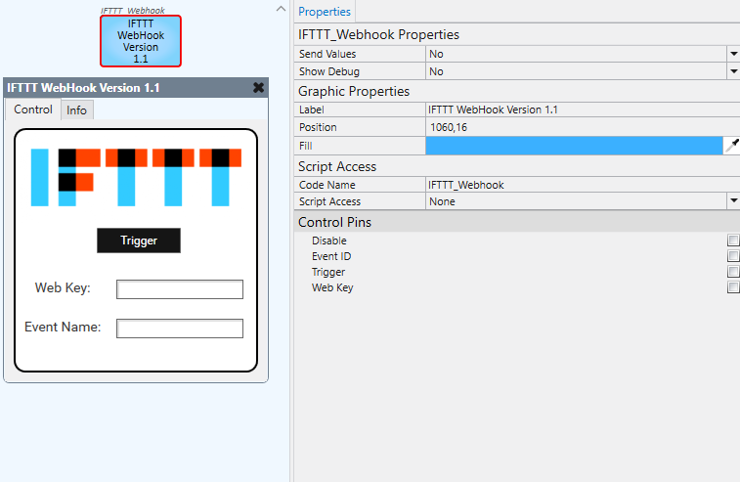740x482 pixels.
Task: Switch to the Control tab
Action: (33, 110)
